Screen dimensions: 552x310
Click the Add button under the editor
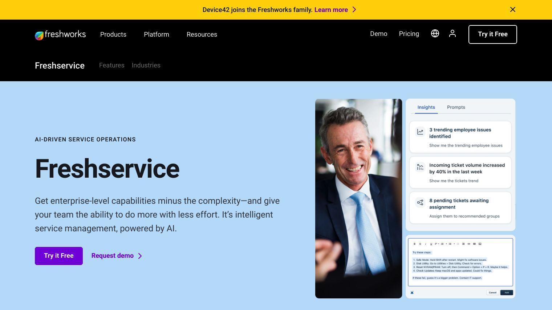click(x=507, y=293)
